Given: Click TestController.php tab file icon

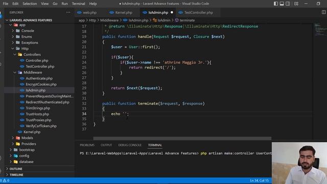Looking at the screenshot, I should point(180,12).
